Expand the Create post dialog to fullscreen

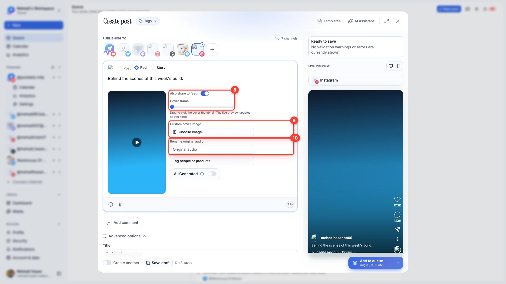(x=387, y=21)
